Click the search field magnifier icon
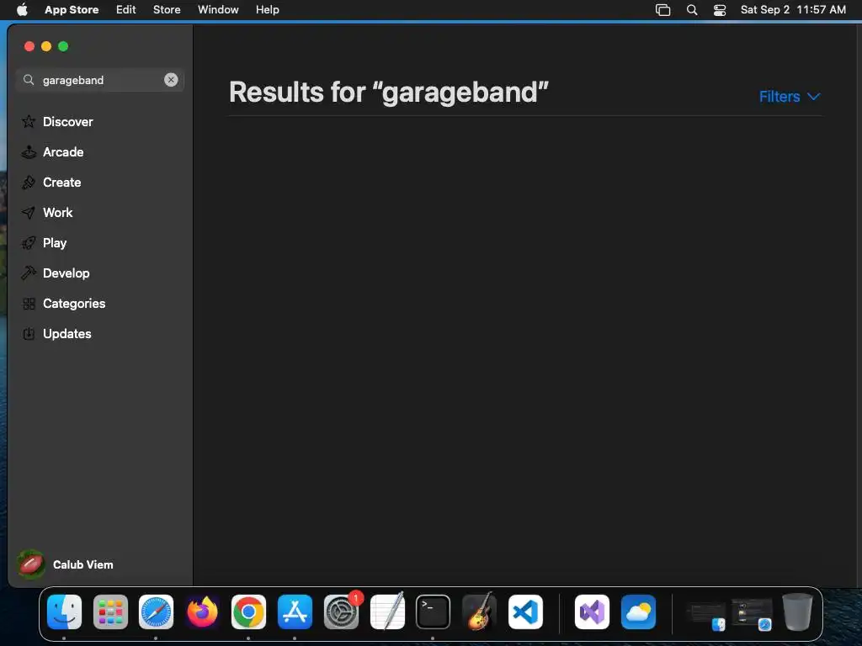This screenshot has height=646, width=862. point(29,80)
